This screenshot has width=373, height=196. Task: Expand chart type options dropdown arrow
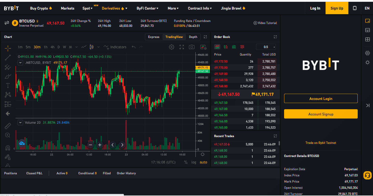[98, 47]
